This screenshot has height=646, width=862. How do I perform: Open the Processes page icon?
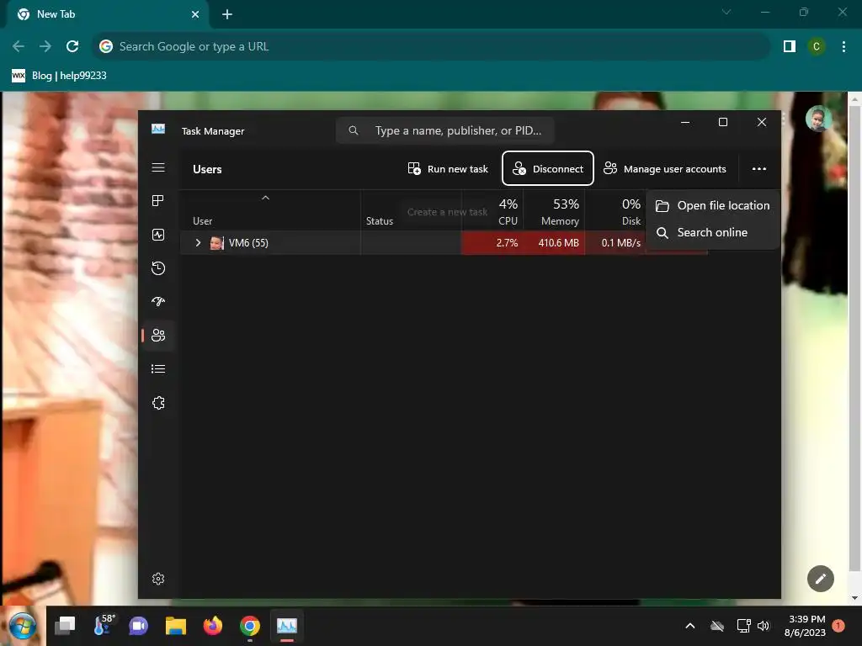point(158,201)
